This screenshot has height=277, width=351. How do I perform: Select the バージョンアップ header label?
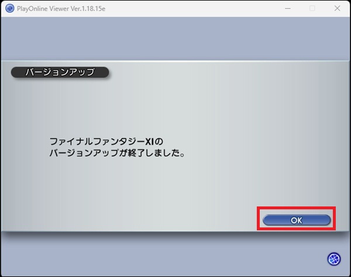(60, 73)
